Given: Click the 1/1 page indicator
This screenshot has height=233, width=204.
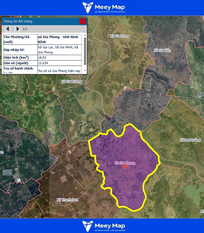Looking at the screenshot, I should 25,29.
